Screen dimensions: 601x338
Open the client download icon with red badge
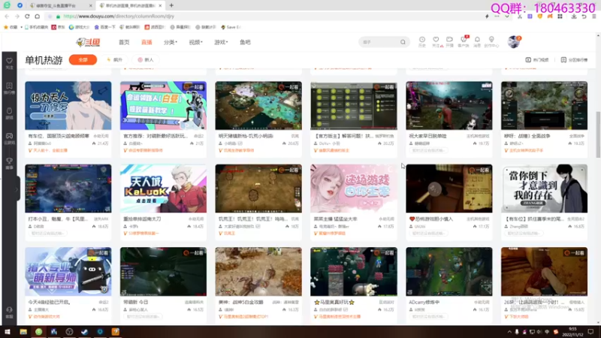point(464,41)
